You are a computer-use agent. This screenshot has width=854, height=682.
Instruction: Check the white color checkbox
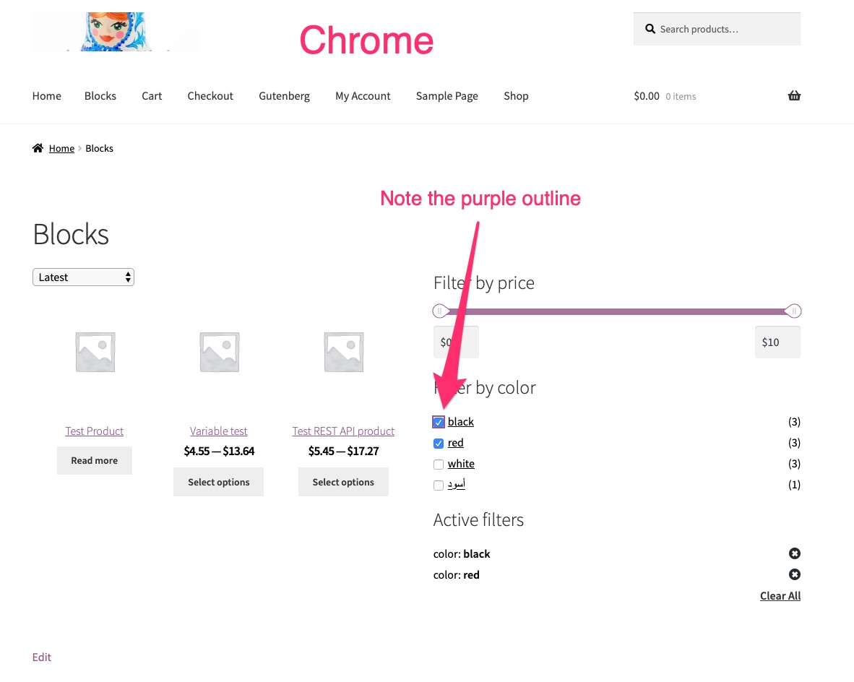pos(439,464)
